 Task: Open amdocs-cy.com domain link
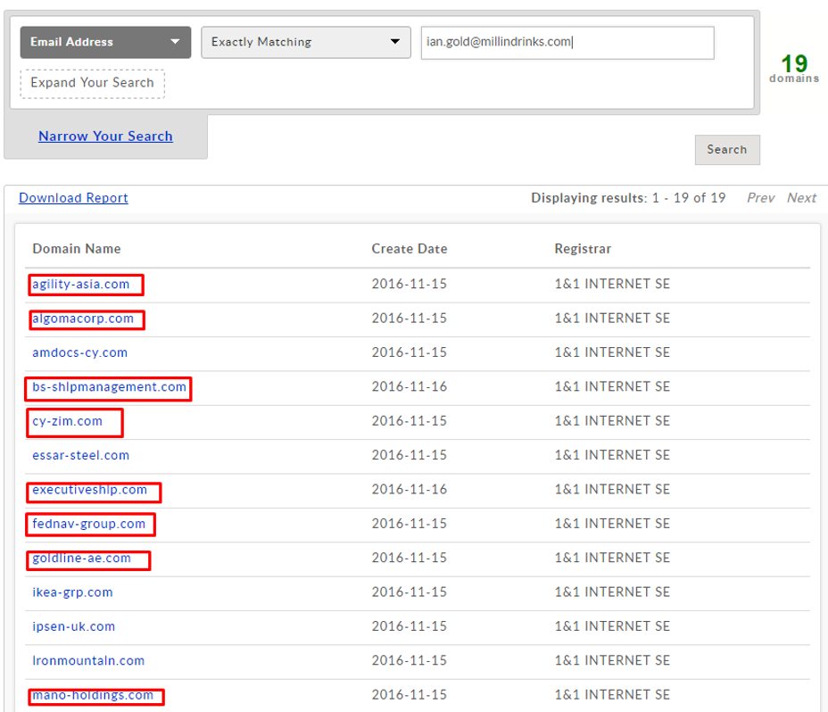pos(79,352)
